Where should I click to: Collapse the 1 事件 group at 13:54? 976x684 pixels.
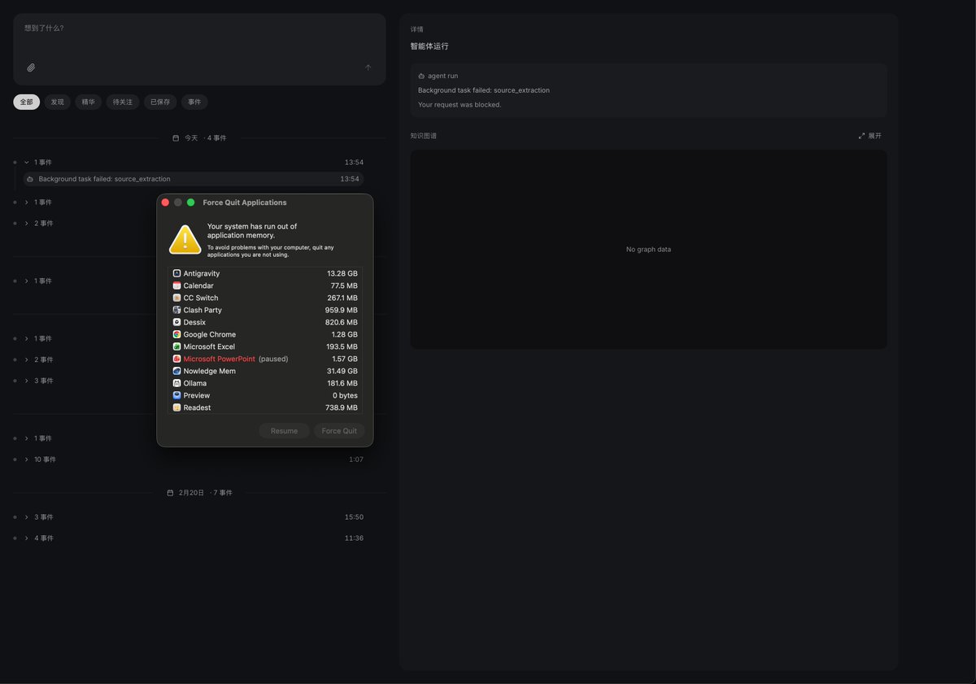click(x=26, y=162)
